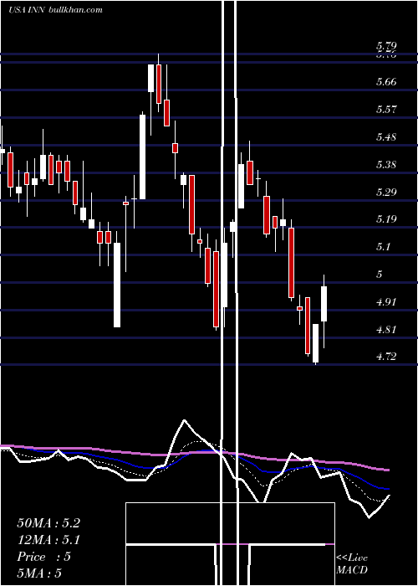Click the 5.57 price axis label
This screenshot has width=418, height=586.
click(386, 110)
